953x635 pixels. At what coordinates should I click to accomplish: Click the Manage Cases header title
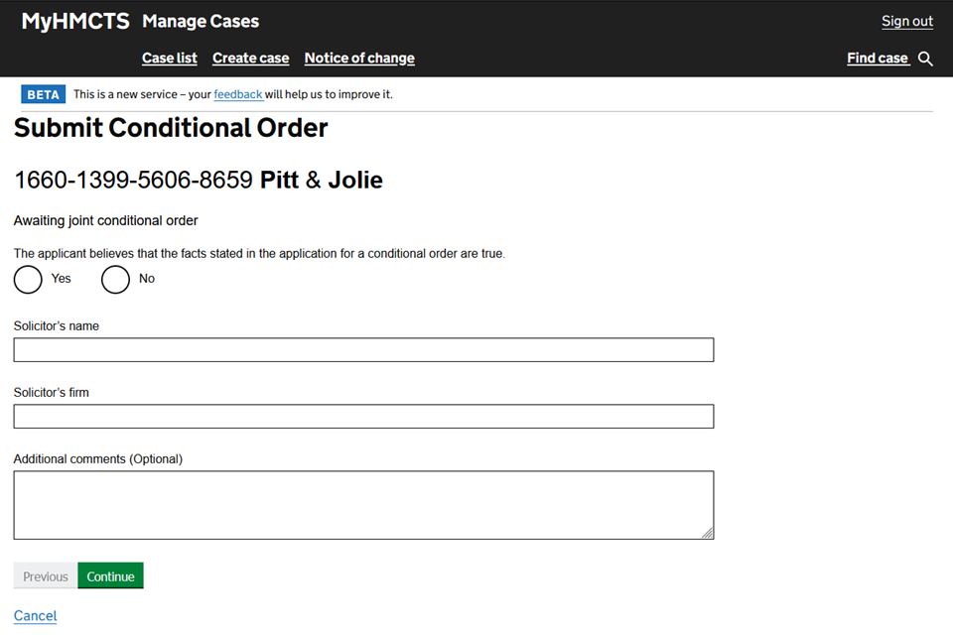pos(201,21)
